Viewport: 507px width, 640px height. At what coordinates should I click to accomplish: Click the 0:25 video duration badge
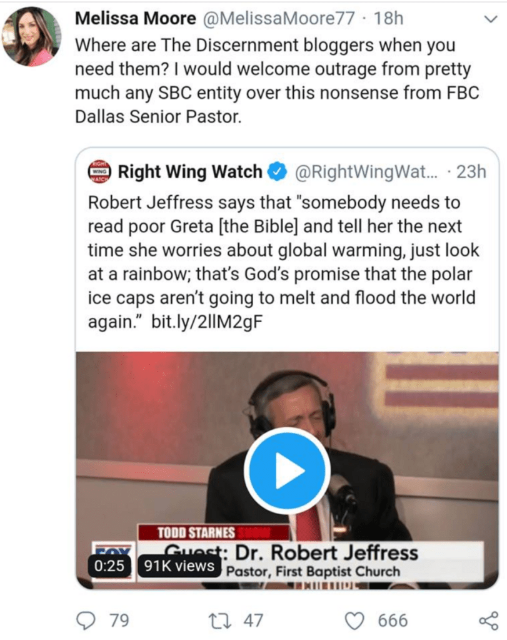coord(109,566)
